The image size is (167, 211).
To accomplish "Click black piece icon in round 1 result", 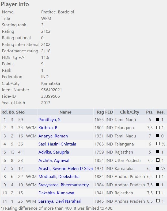I will tap(158, 119).
